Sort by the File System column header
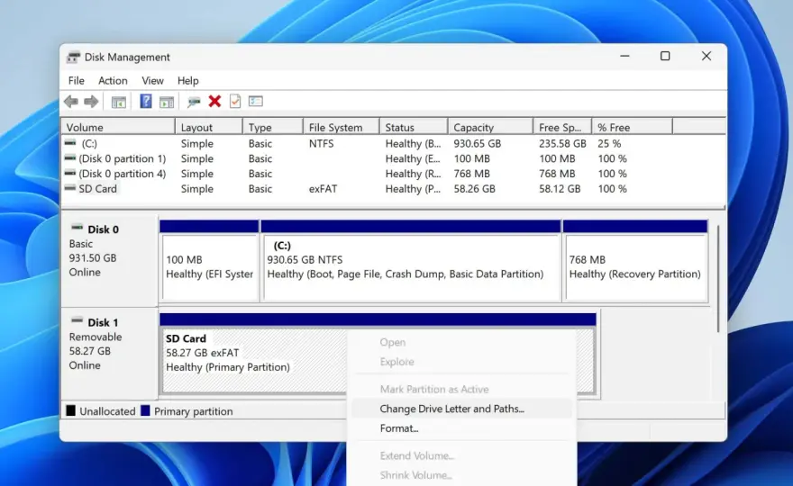This screenshot has width=793, height=486. click(x=342, y=127)
